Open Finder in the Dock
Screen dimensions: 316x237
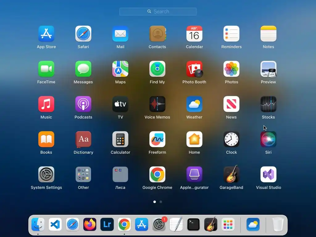point(38,224)
